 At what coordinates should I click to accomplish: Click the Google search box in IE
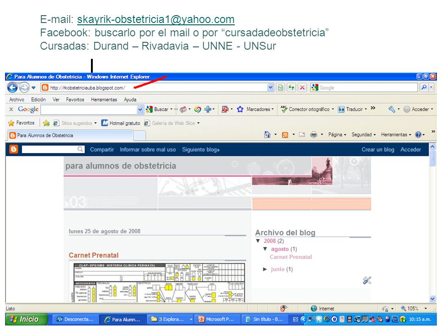point(364,87)
